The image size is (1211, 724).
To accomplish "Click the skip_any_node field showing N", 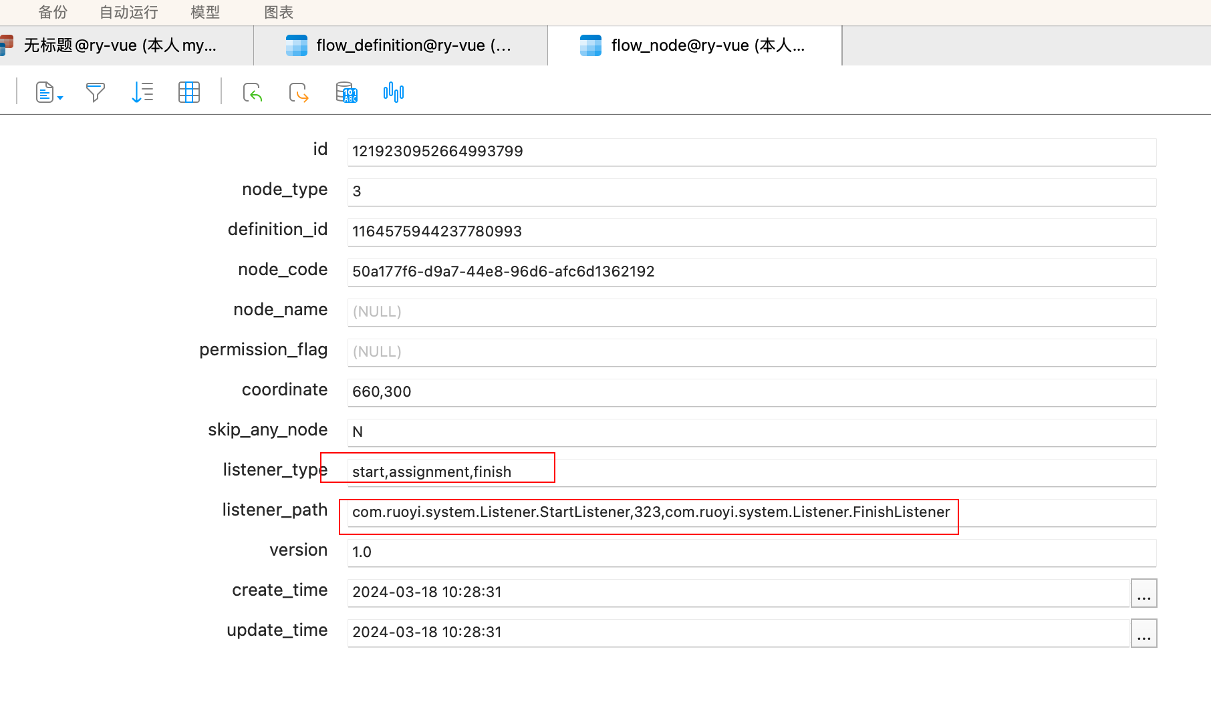I will [752, 432].
